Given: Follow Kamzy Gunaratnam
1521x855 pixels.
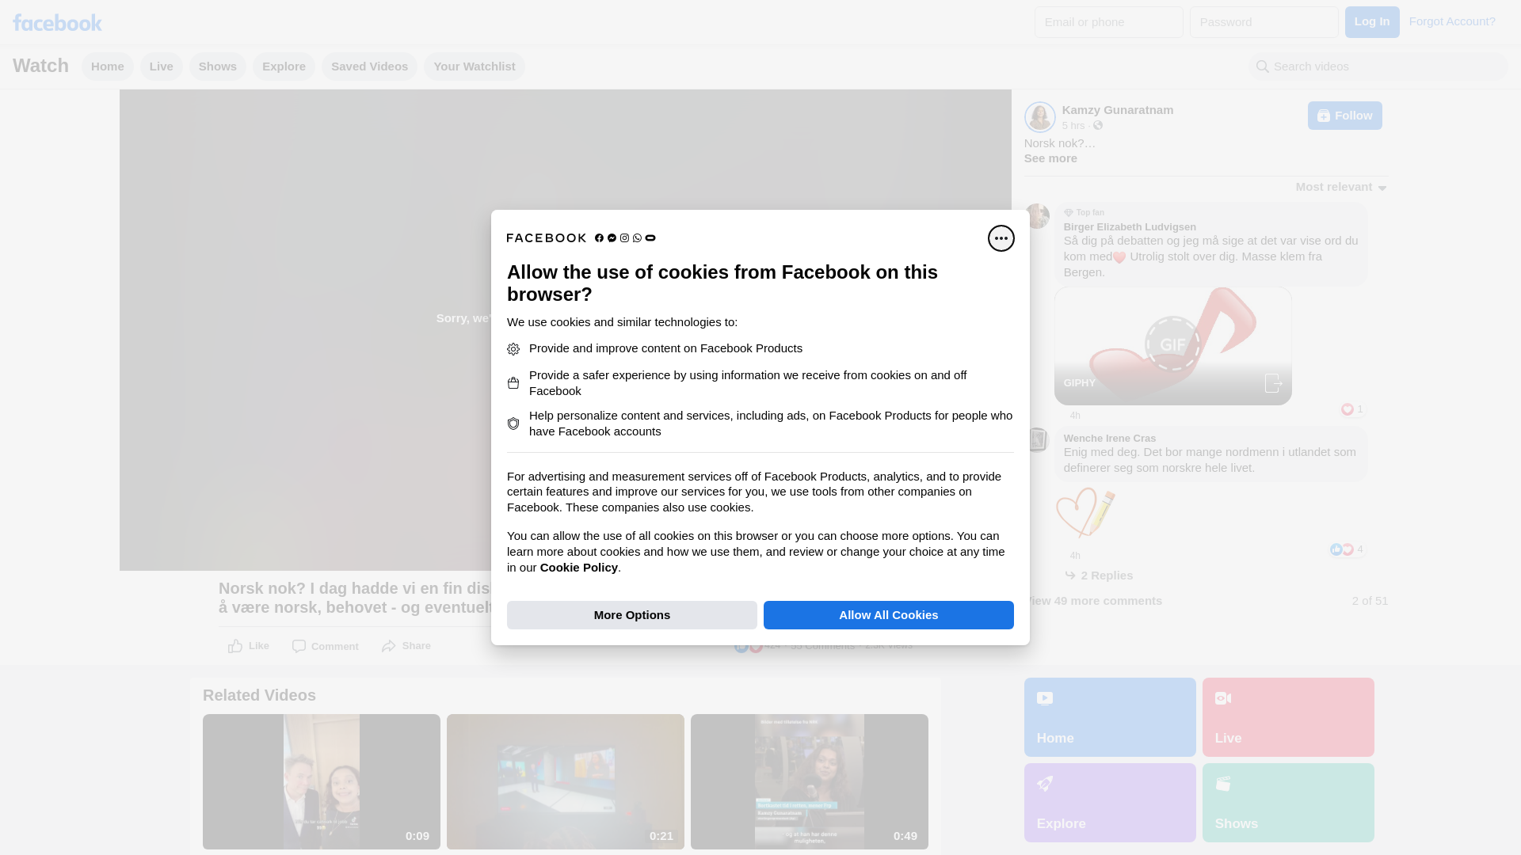Looking at the screenshot, I should point(1344,116).
